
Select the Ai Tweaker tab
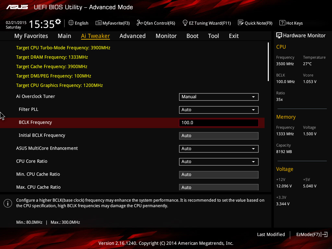click(95, 36)
